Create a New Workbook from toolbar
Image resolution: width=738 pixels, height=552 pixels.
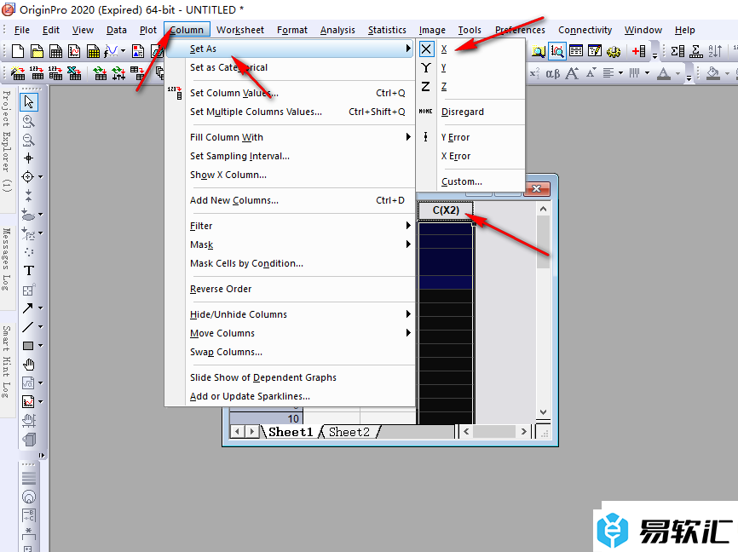55,51
